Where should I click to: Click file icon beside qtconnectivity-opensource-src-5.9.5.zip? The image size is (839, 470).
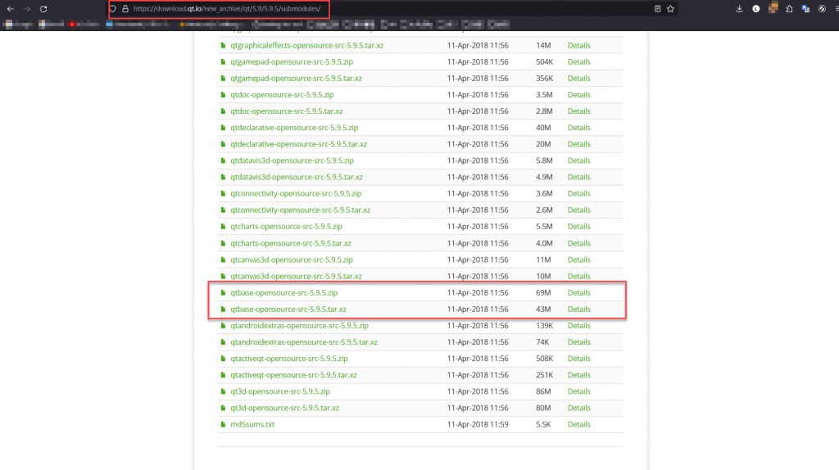pos(223,193)
